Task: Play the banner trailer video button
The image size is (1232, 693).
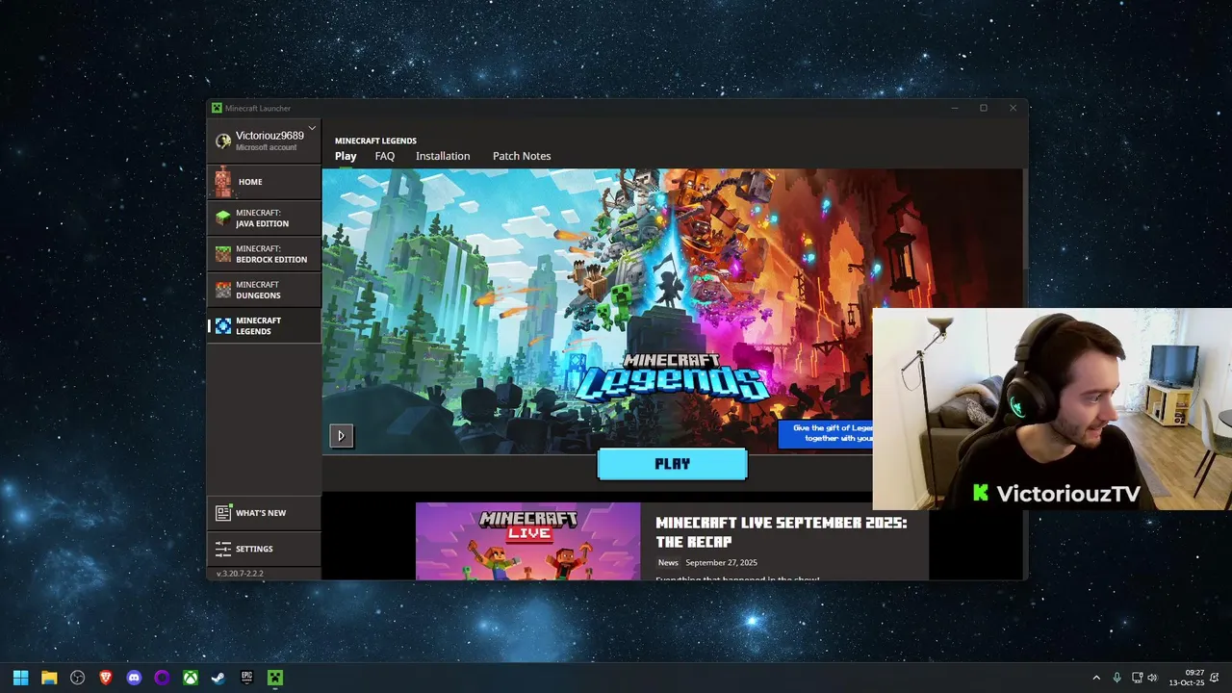Action: [x=341, y=436]
